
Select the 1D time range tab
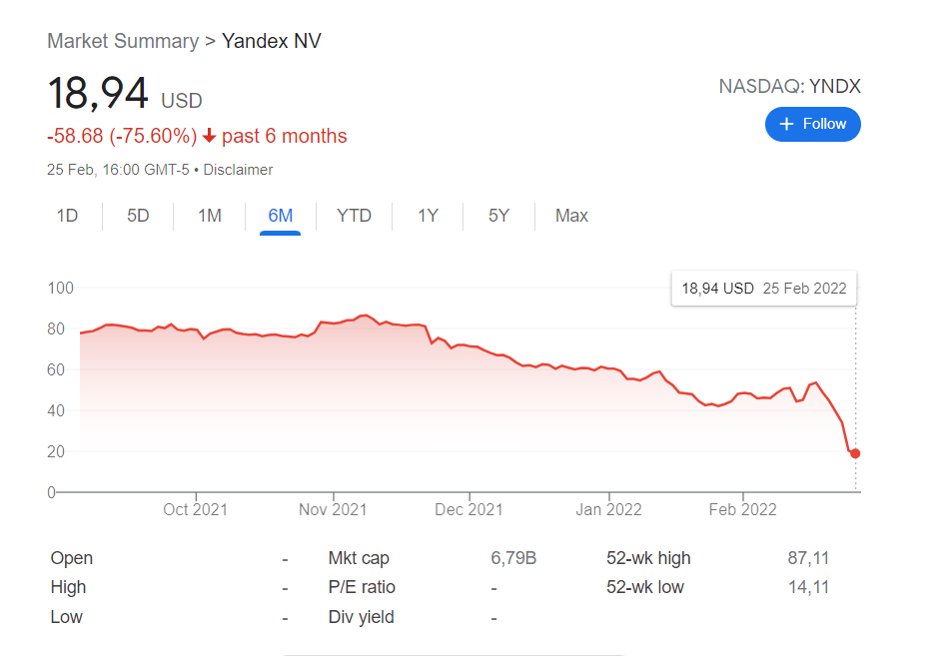67,216
